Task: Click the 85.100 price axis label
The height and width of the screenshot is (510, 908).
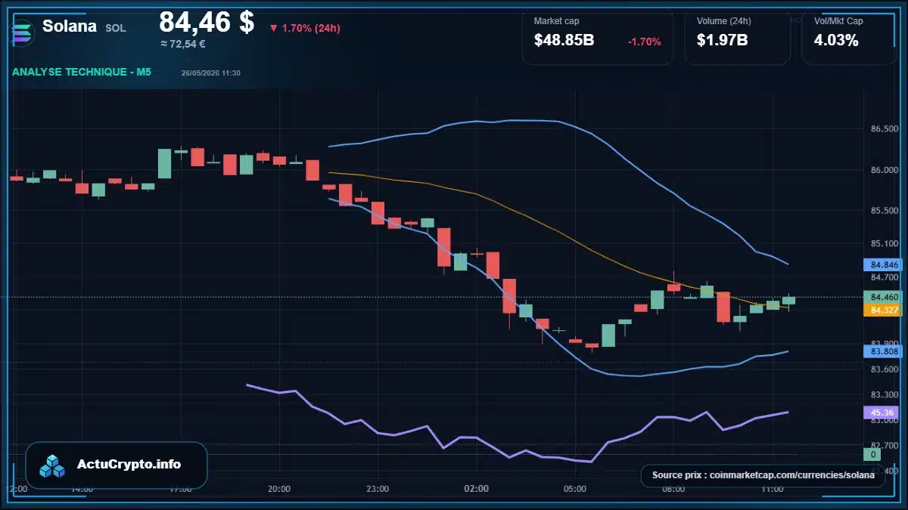Action: (884, 244)
